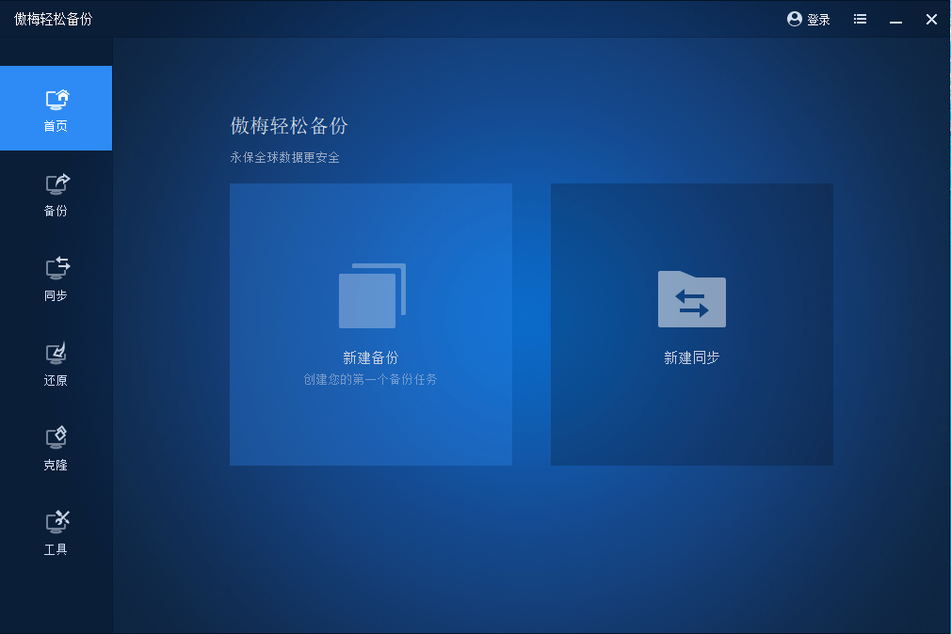The image size is (951, 634).
Task: Click the 永保全球数据更安全 slogan text
Action: [x=284, y=158]
